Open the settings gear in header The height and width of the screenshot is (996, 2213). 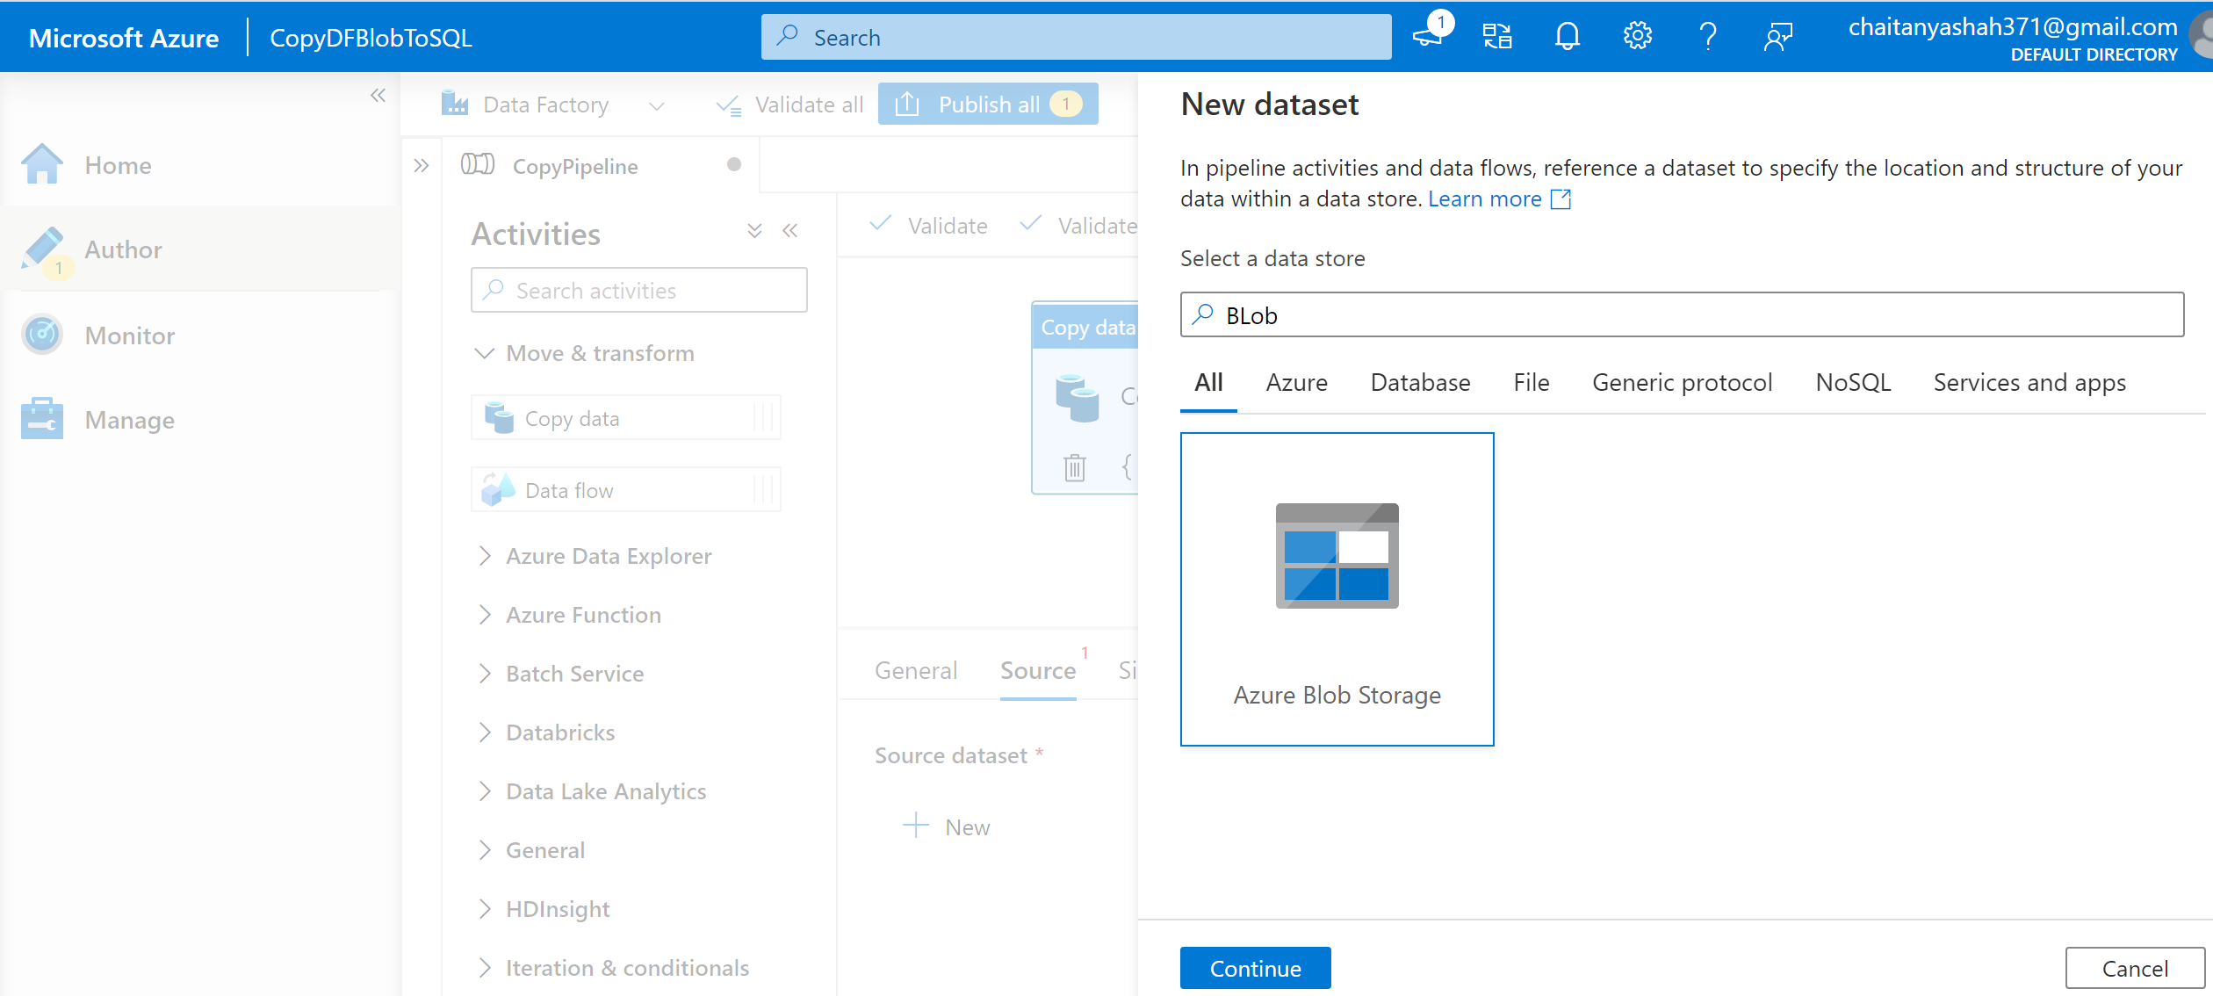click(x=1638, y=36)
